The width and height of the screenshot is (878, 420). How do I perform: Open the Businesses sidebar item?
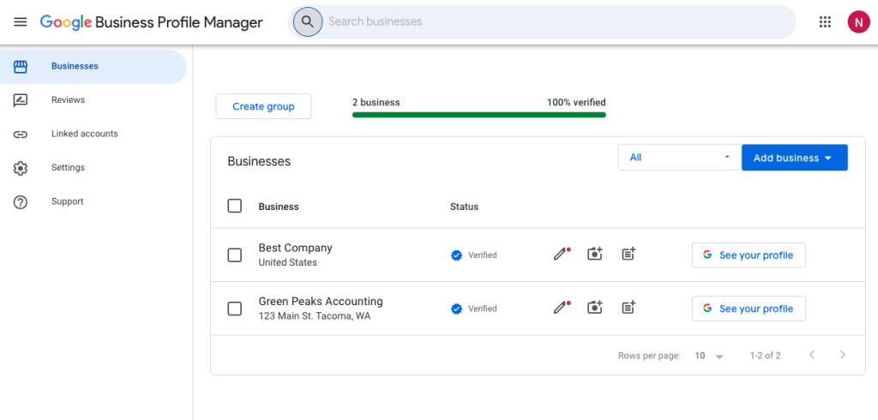pos(93,67)
